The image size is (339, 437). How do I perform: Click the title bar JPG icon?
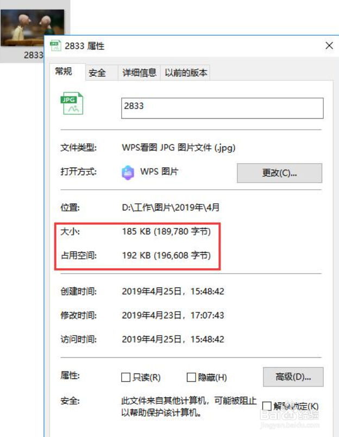tap(55, 46)
